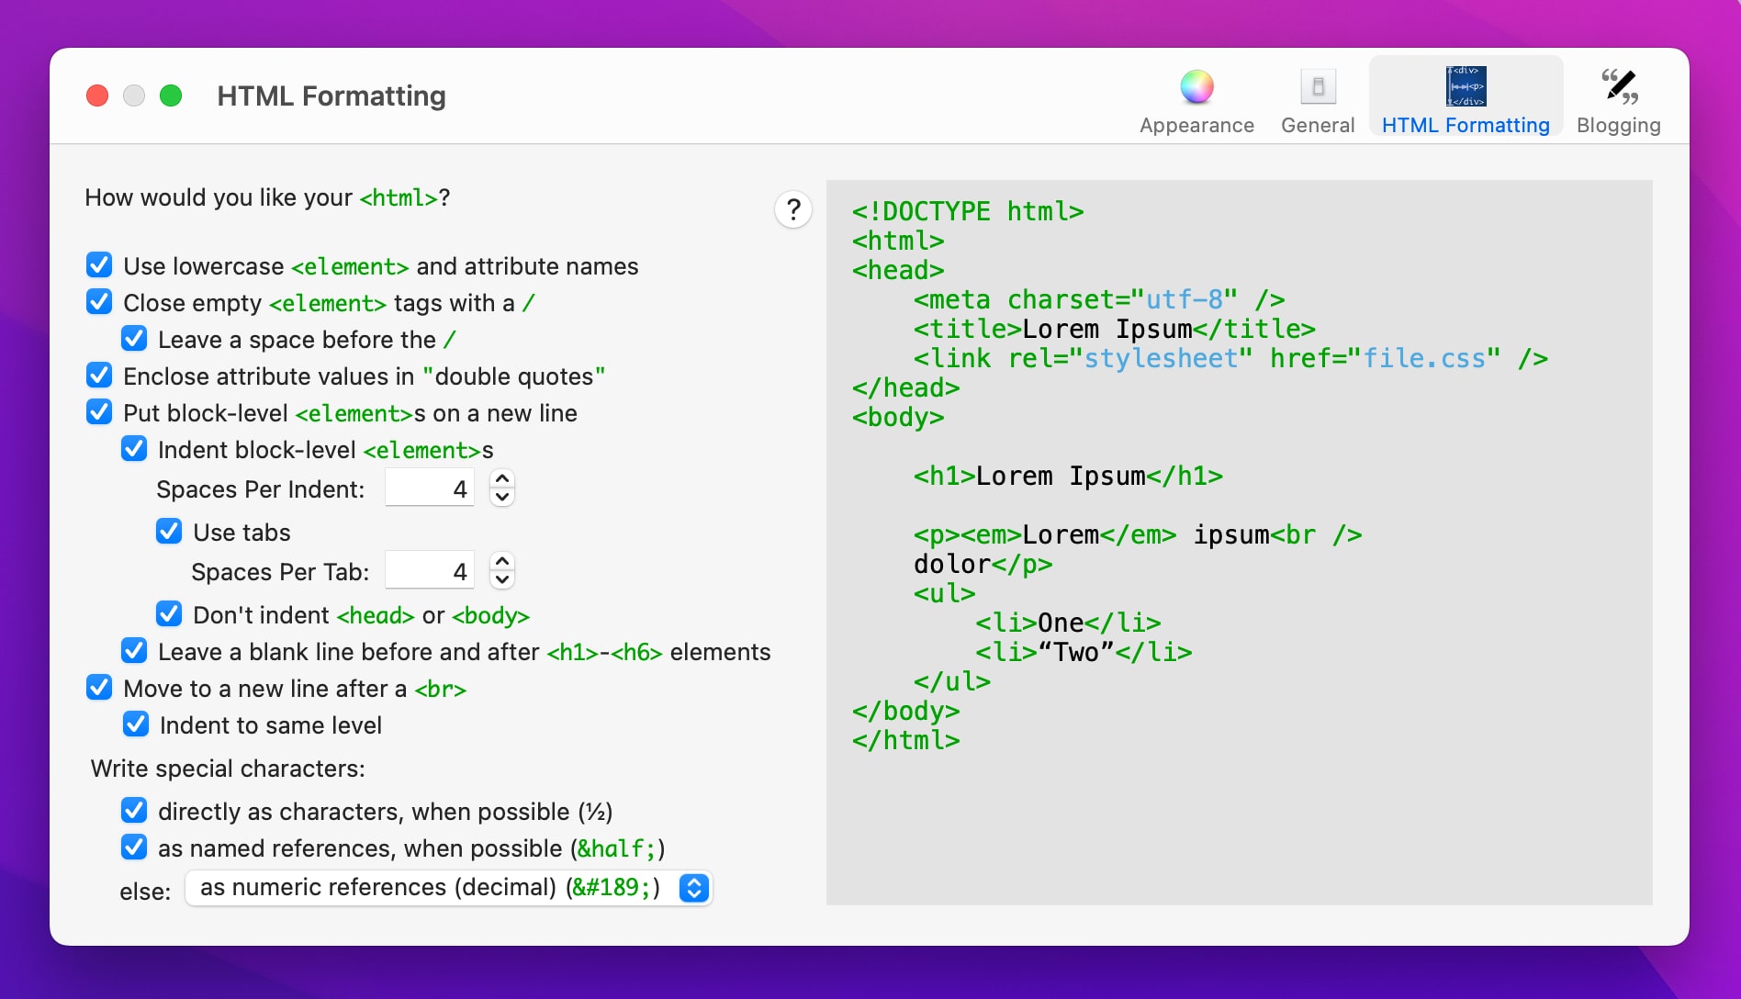The width and height of the screenshot is (1741, 999).
Task: Click the Blogging tab label
Action: click(1619, 125)
